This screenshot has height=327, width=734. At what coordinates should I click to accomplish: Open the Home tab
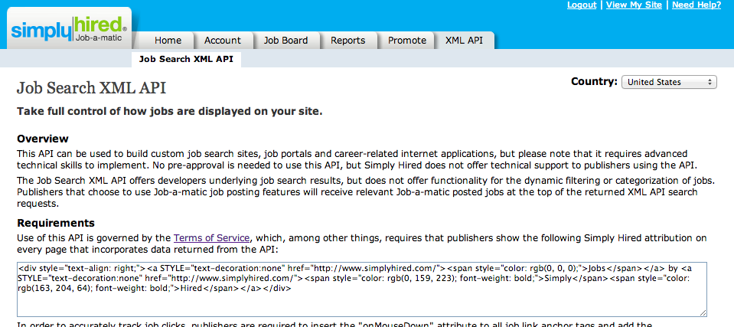pos(168,41)
